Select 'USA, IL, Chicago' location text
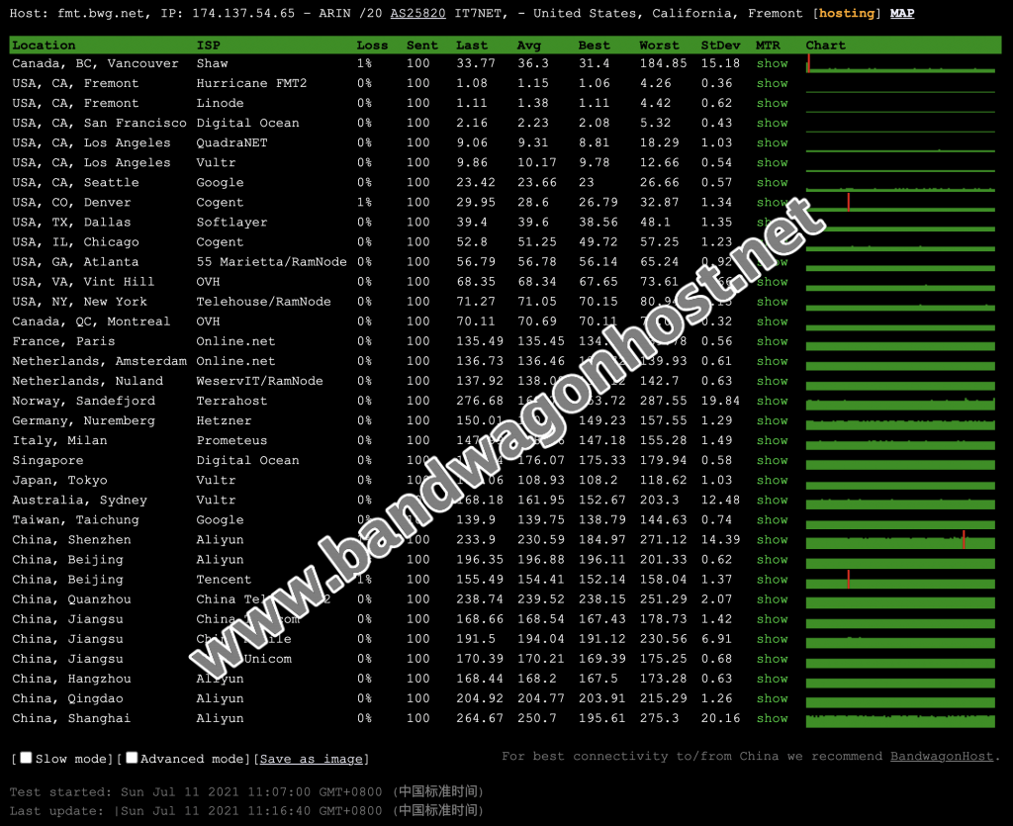 click(75, 242)
